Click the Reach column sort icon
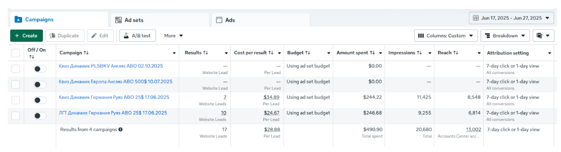 point(456,53)
